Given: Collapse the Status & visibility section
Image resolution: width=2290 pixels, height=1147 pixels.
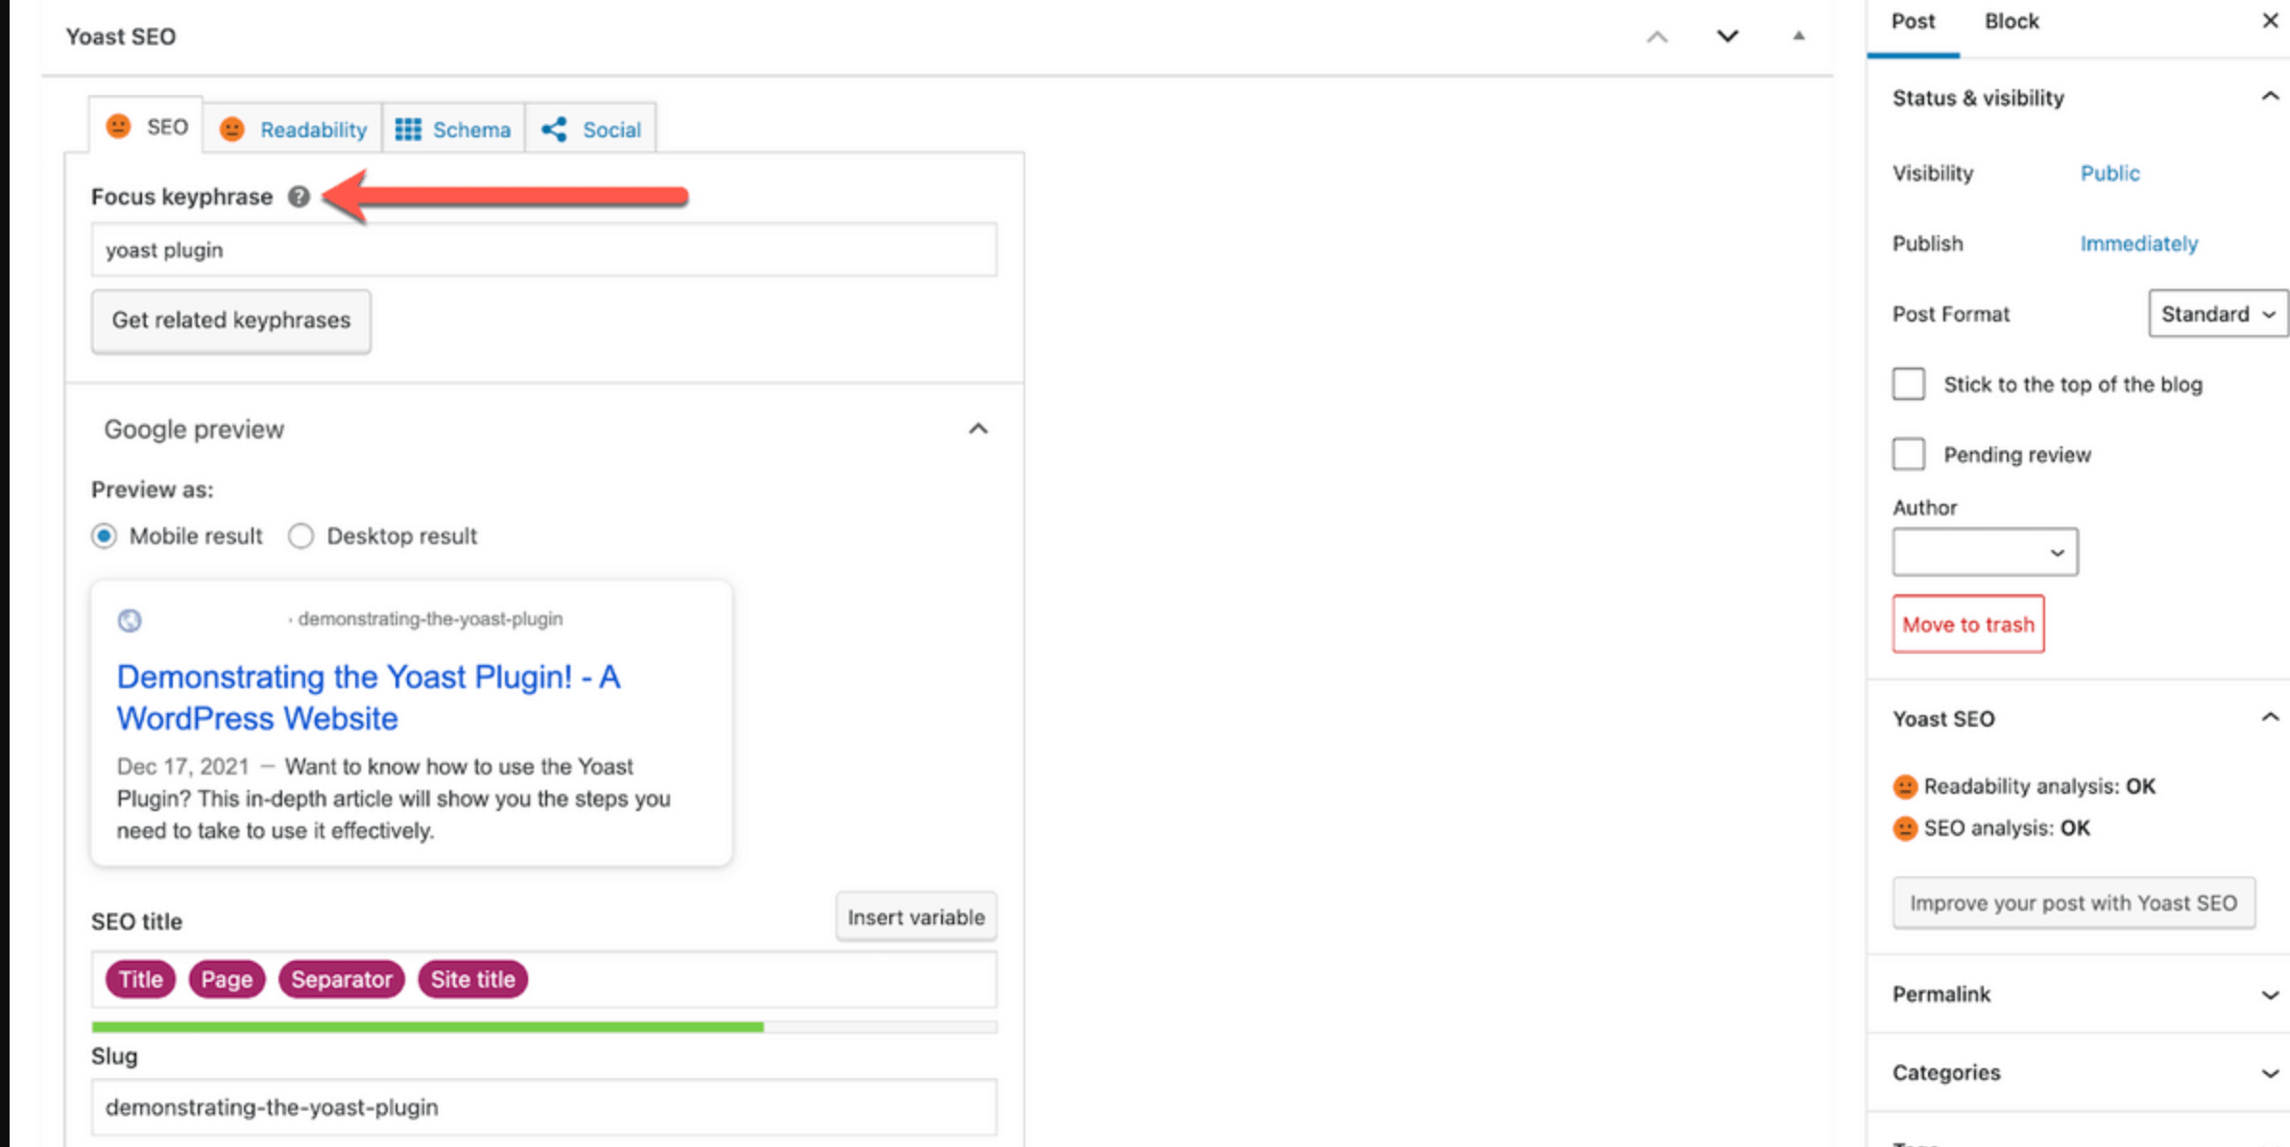Looking at the screenshot, I should coord(2270,96).
